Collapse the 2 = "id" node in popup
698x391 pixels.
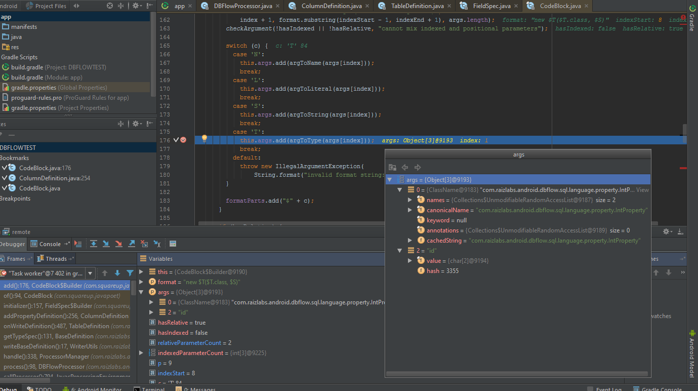[x=400, y=251]
